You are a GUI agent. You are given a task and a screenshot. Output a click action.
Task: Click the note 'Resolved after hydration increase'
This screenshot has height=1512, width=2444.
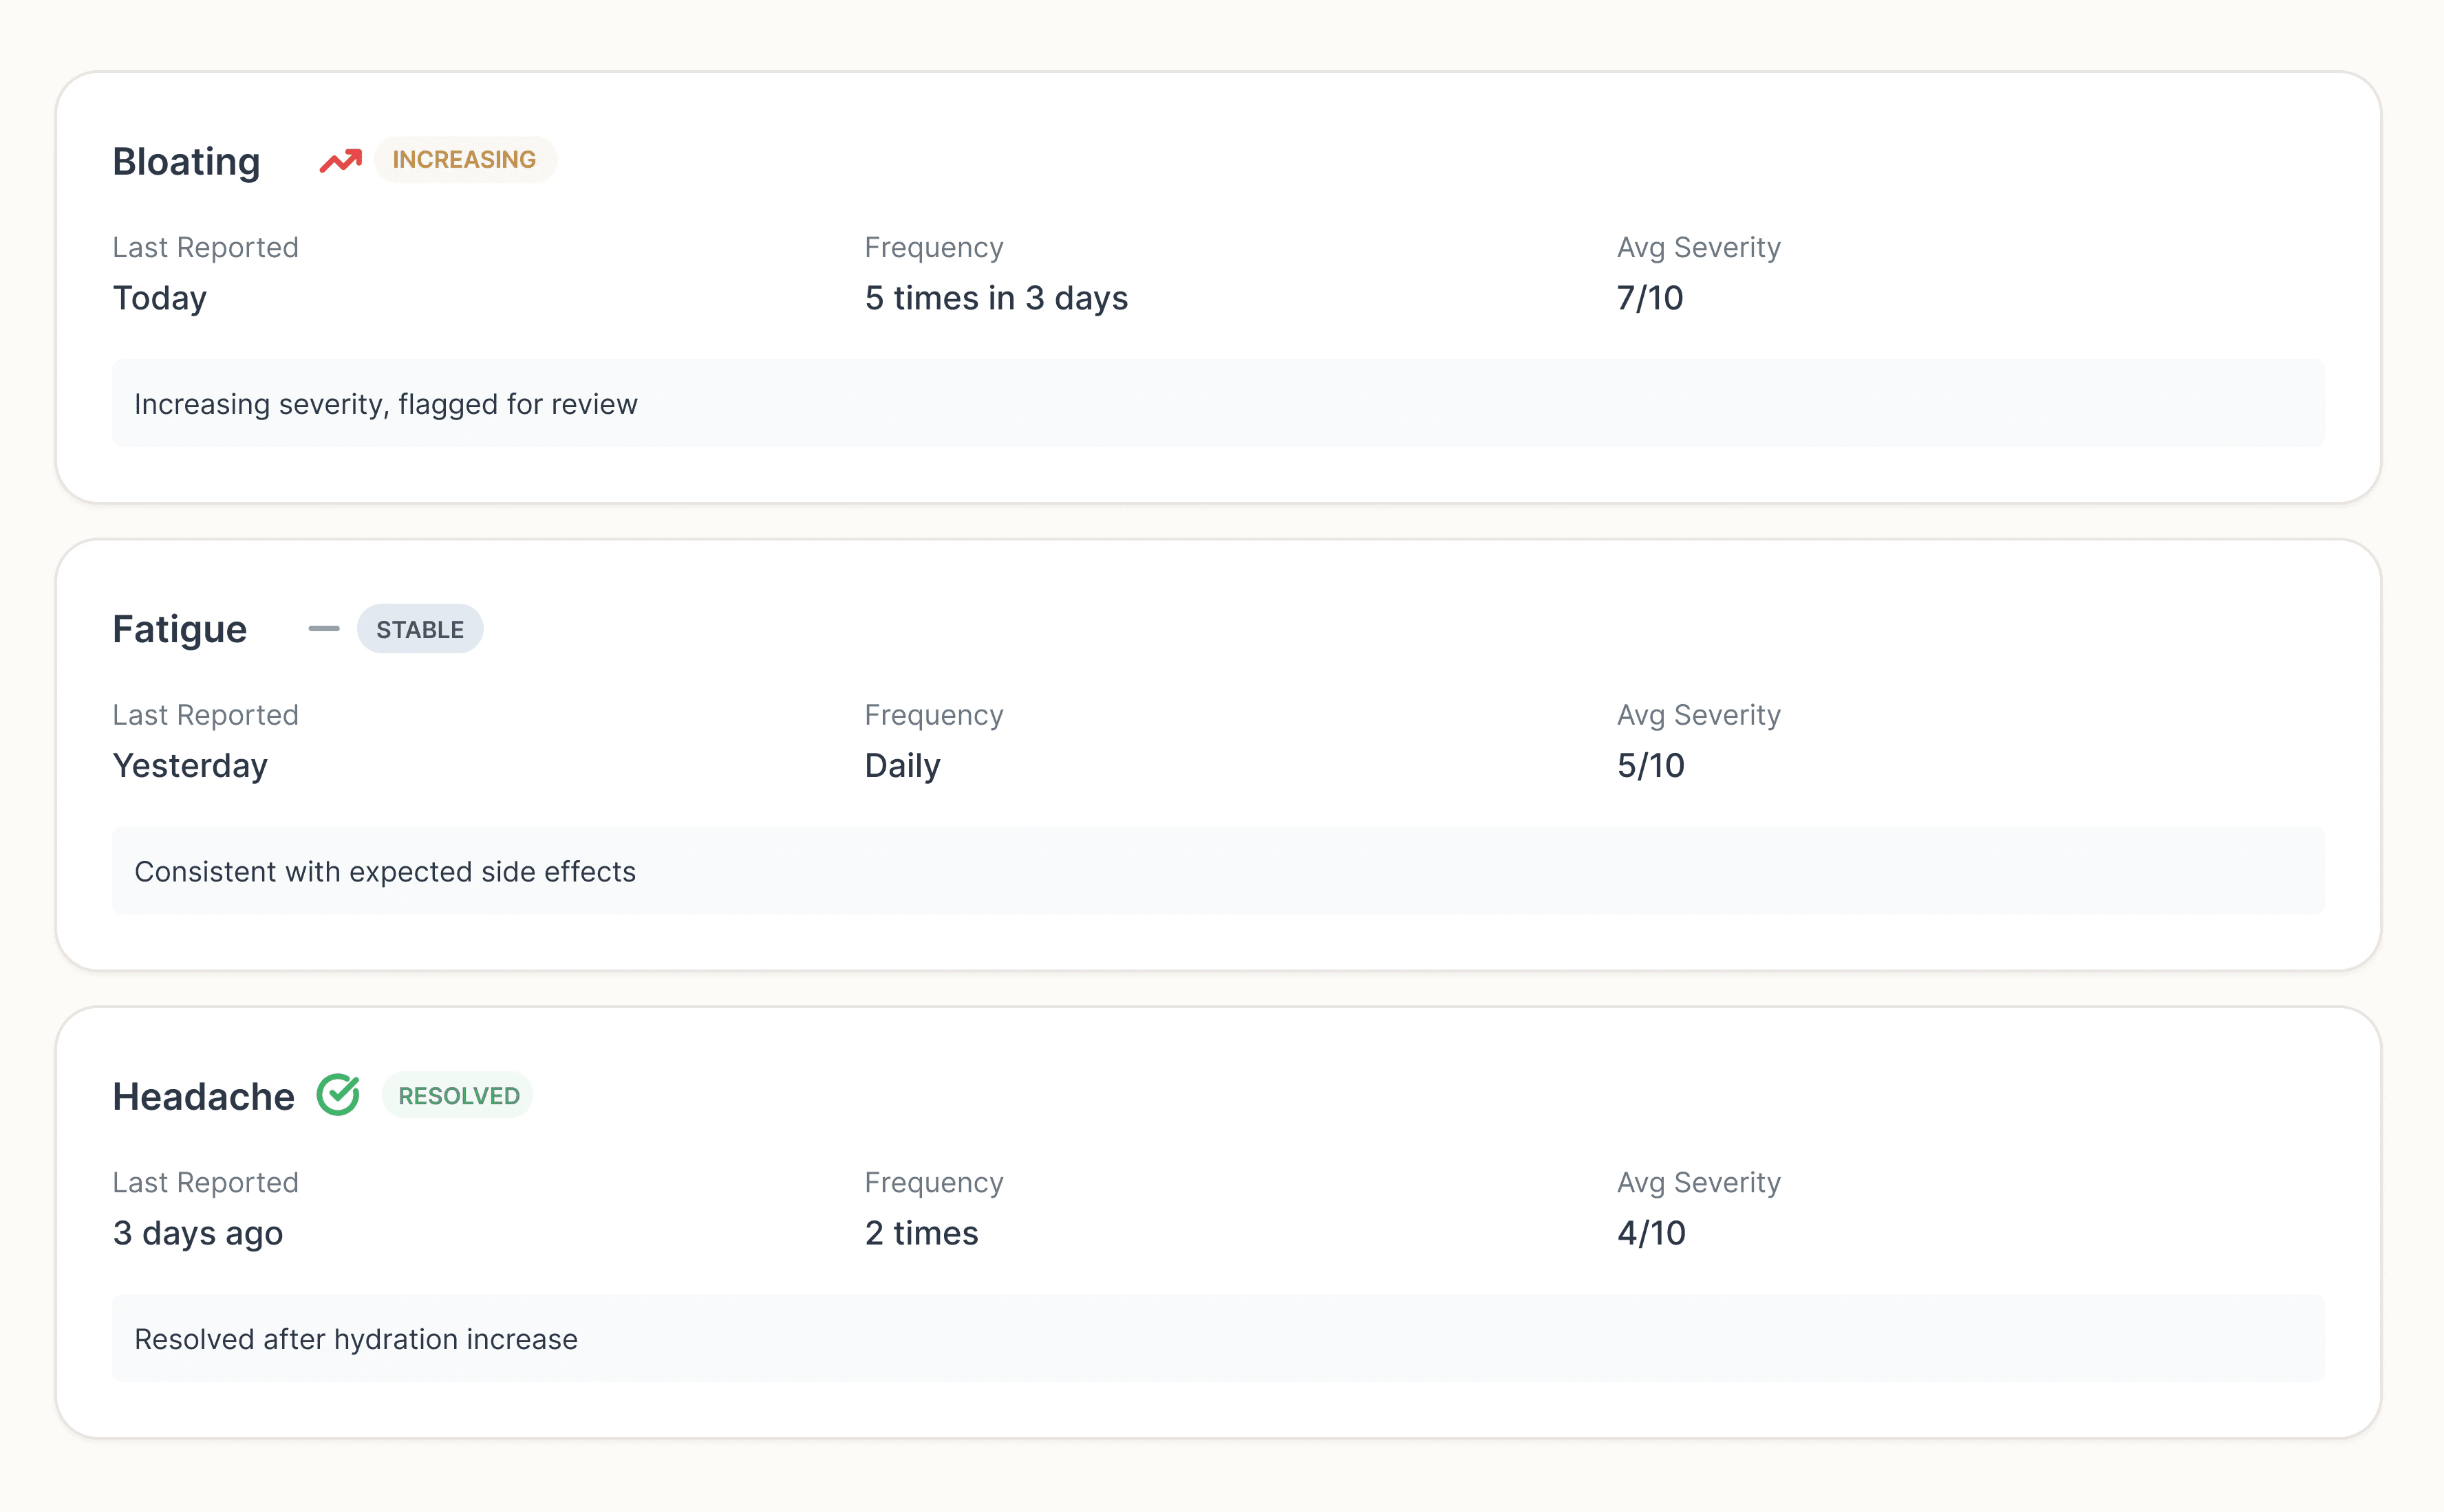[355, 1339]
